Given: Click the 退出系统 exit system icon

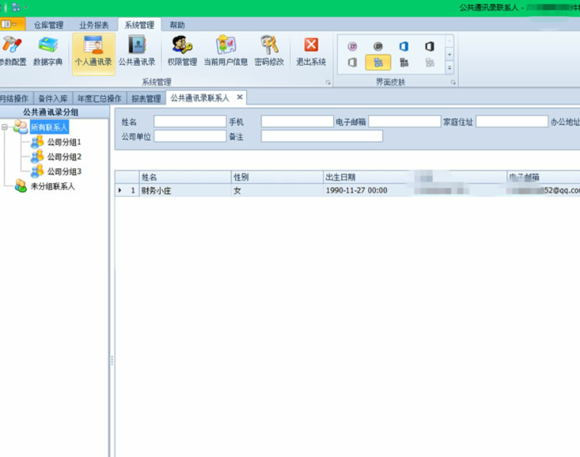Looking at the screenshot, I should point(311,52).
